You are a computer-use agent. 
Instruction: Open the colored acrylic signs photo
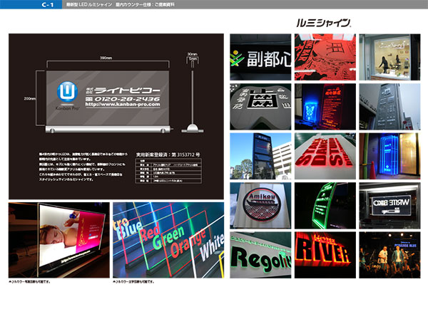pyautogui.click(x=168, y=240)
